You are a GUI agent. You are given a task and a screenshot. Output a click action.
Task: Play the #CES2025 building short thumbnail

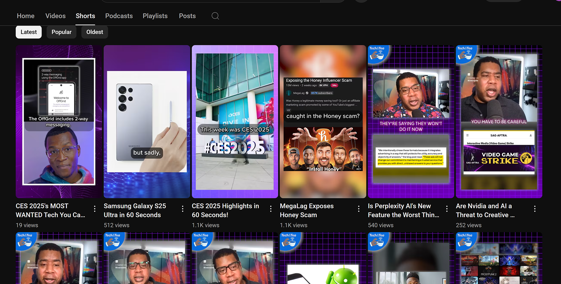pos(235,121)
